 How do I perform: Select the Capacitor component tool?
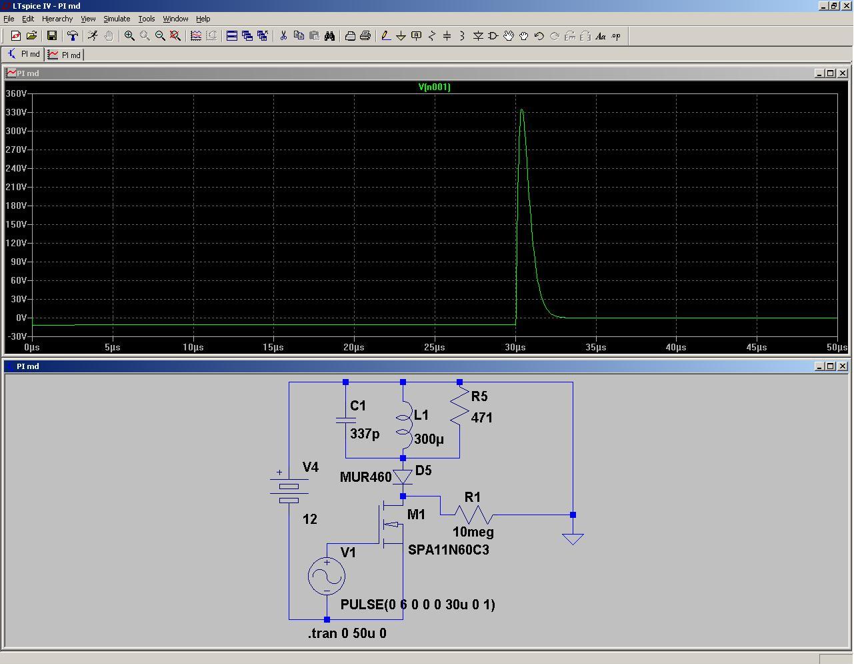point(447,36)
